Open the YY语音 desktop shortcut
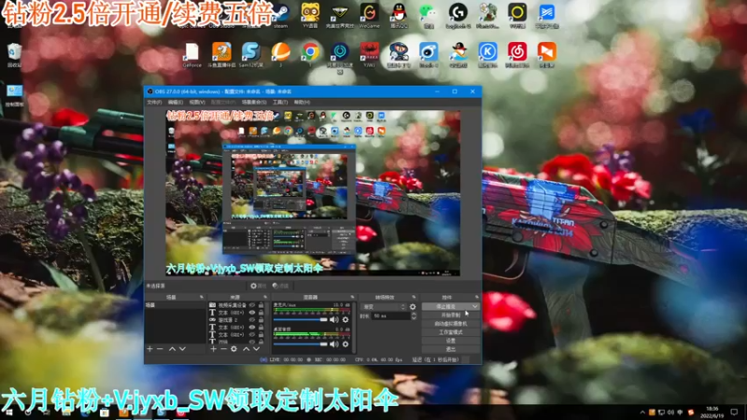Viewport: 747px width, 420px height. [x=310, y=15]
